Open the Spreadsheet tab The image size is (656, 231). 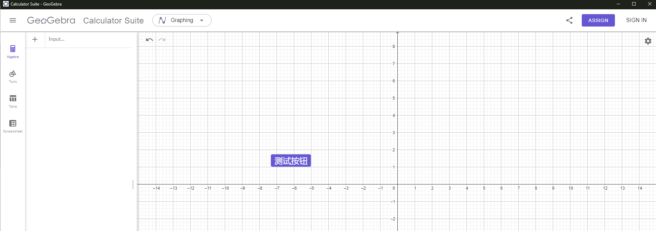(13, 126)
